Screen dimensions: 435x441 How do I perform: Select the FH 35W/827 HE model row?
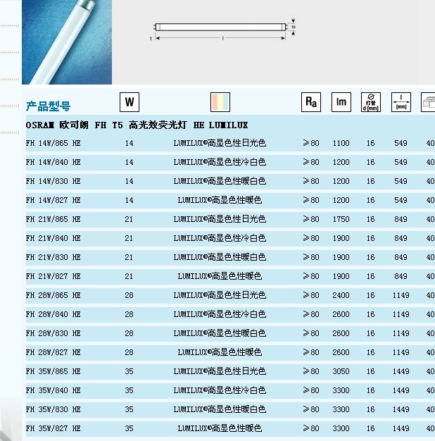(53, 428)
